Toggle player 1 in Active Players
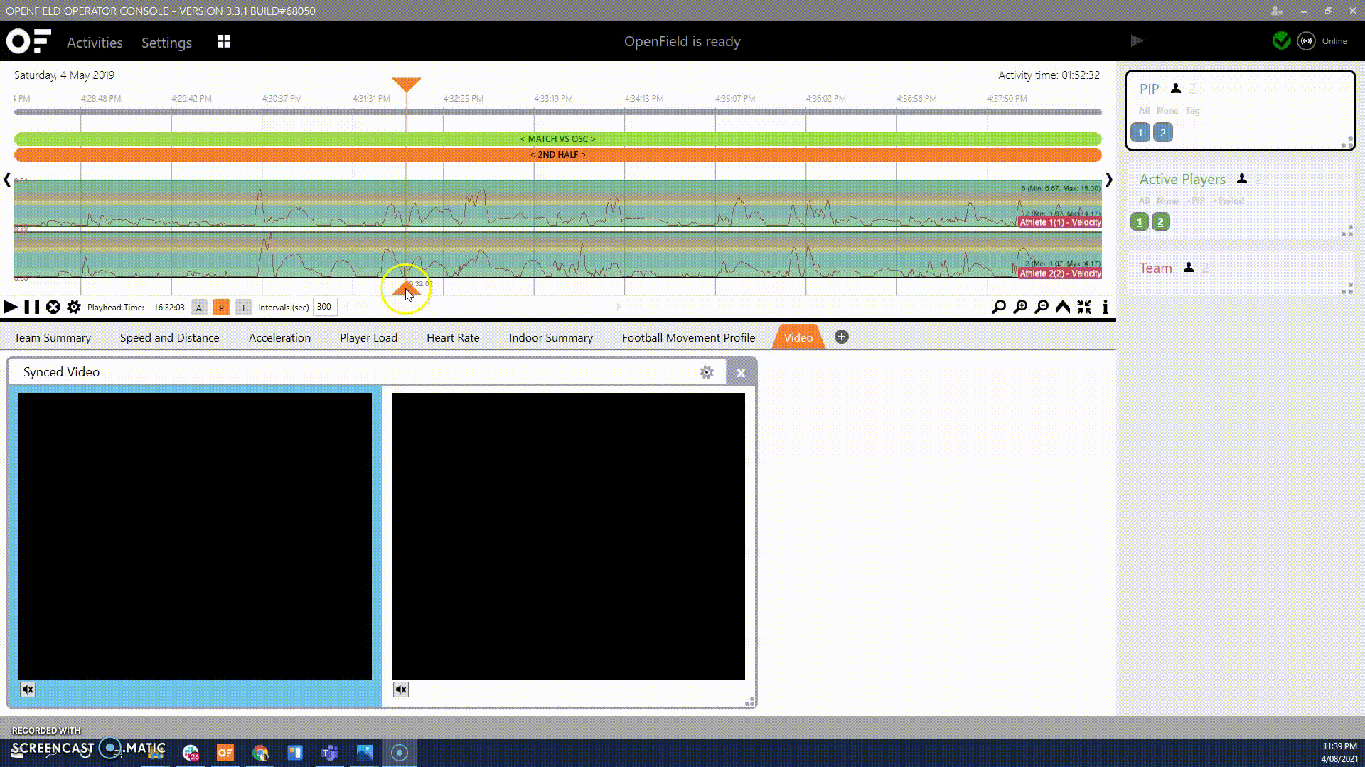The image size is (1365, 767). [x=1140, y=222]
